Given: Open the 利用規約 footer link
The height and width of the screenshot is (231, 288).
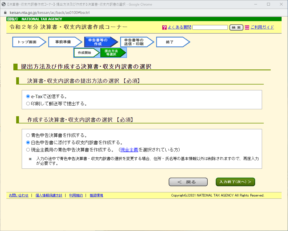Looking at the screenshot, I should pyautogui.click(x=76, y=195).
